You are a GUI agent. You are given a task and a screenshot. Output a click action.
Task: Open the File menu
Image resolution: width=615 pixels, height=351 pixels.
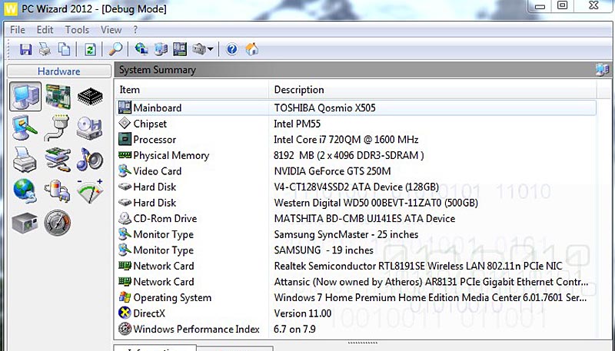[18, 30]
